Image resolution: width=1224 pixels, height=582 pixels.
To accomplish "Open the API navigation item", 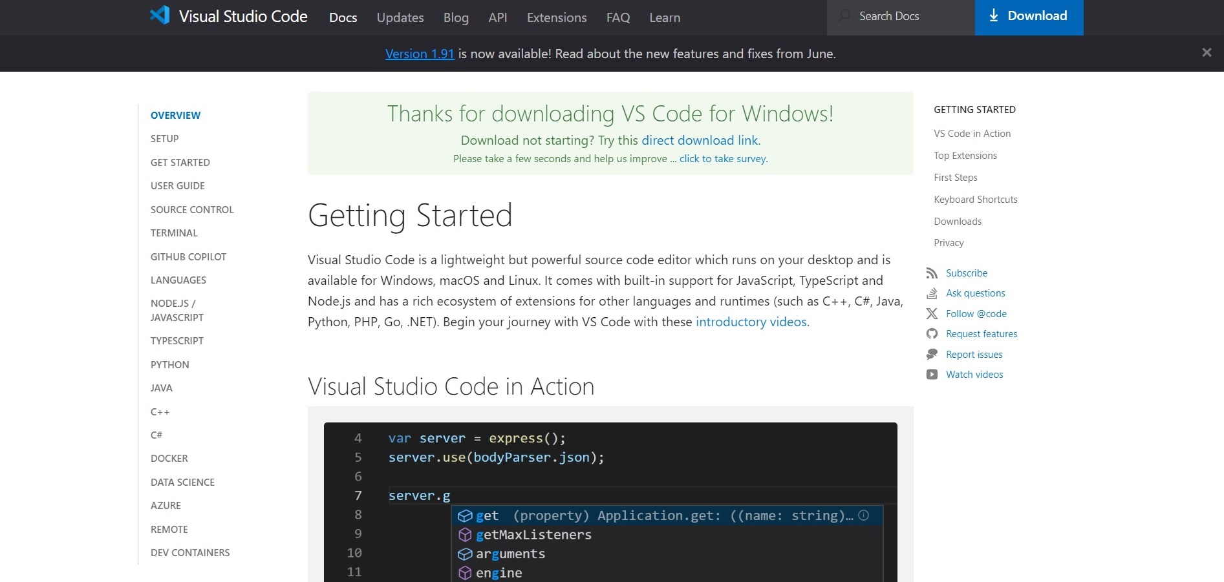I will (498, 17).
